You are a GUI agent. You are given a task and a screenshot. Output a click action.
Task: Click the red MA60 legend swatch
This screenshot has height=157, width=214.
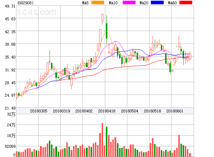click(186, 2)
